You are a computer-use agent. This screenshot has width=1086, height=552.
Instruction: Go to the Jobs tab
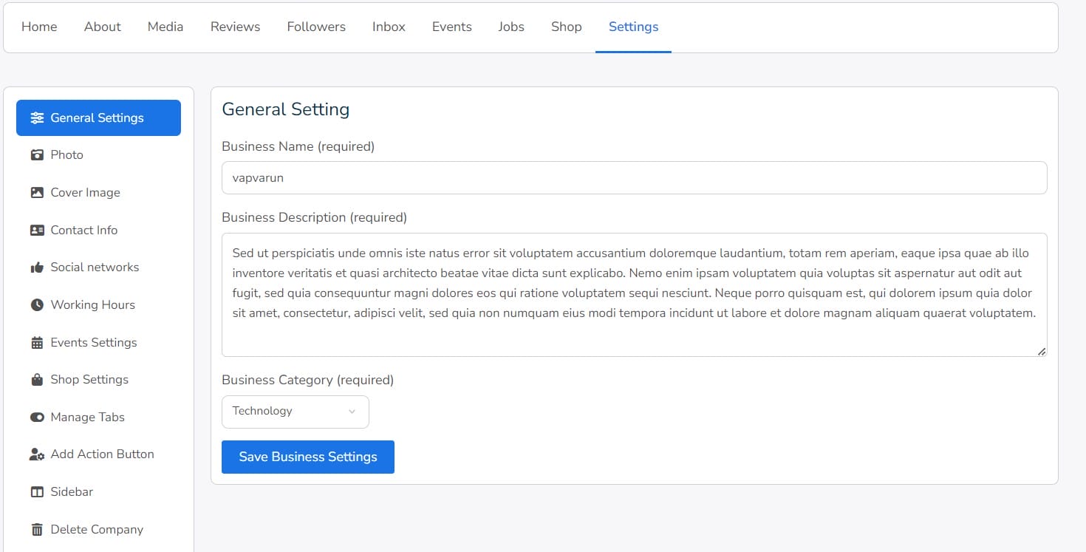[510, 27]
